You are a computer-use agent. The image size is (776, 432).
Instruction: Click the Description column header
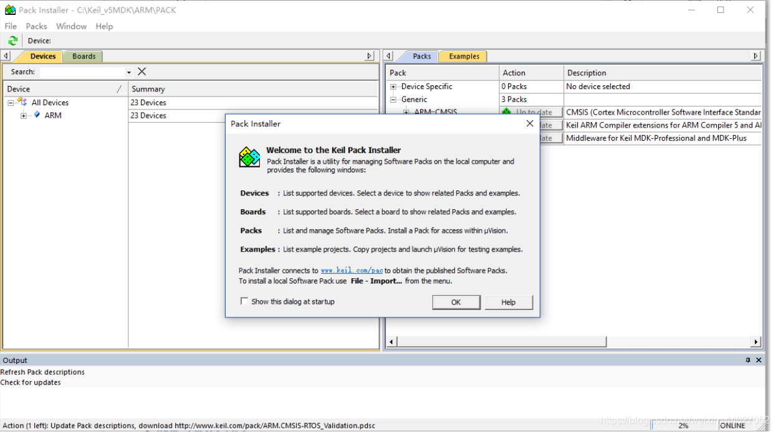[663, 73]
